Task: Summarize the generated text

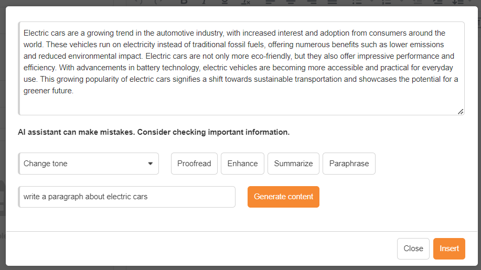Action: point(293,164)
